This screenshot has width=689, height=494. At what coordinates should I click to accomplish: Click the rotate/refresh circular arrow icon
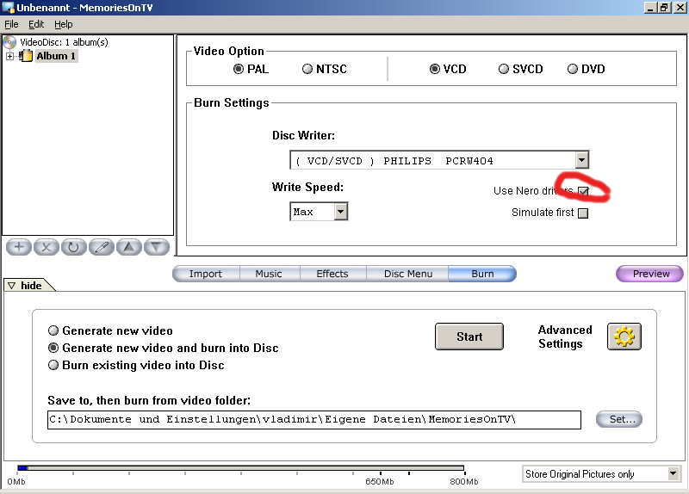73,247
